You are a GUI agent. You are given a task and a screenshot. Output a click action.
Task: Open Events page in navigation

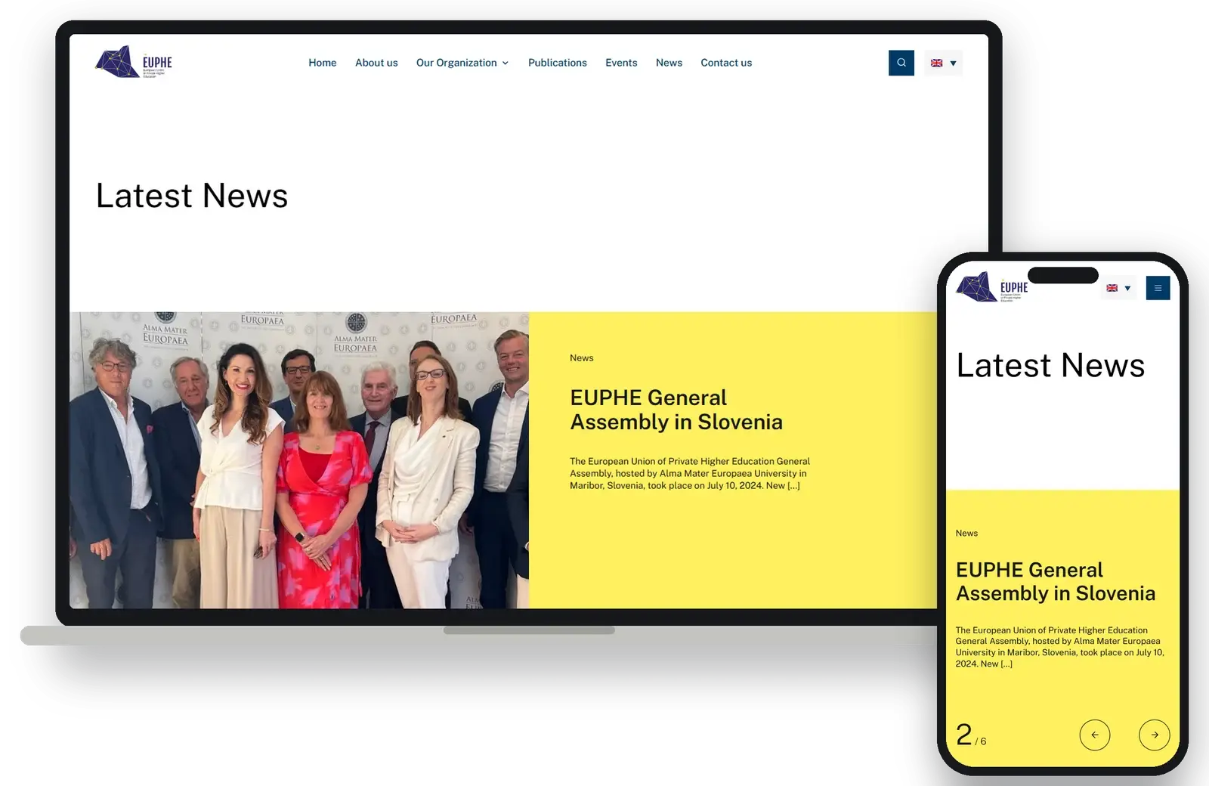pos(621,63)
